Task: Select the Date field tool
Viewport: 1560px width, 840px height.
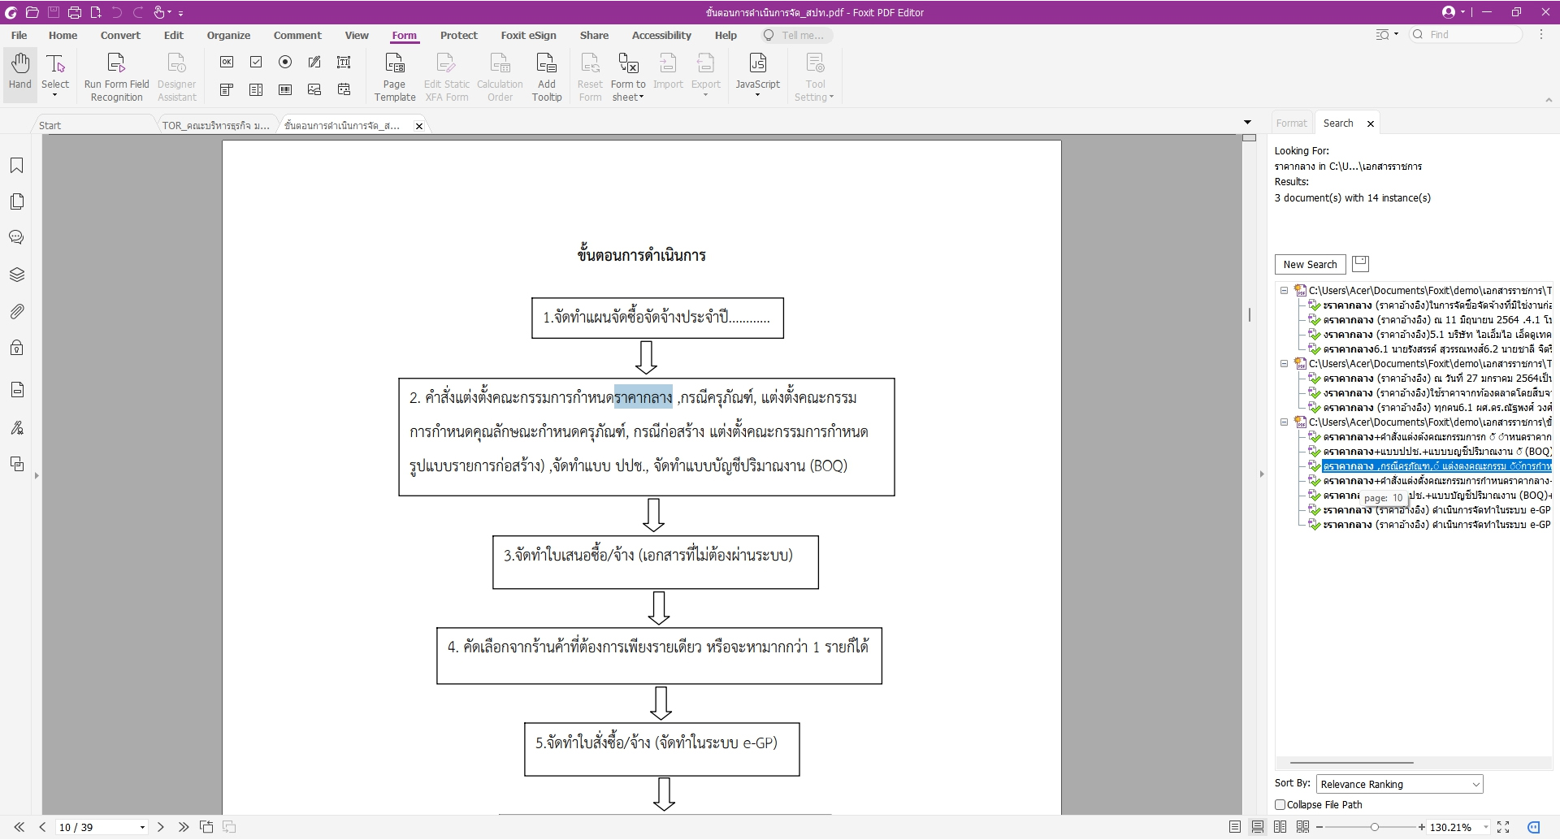Action: click(x=344, y=89)
